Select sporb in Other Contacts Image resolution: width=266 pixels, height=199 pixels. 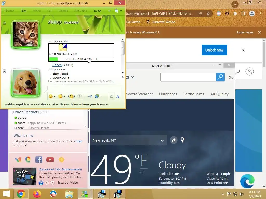(40, 123)
